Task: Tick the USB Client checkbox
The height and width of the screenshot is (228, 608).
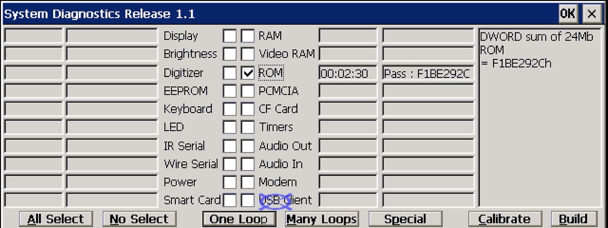Action: click(x=248, y=200)
